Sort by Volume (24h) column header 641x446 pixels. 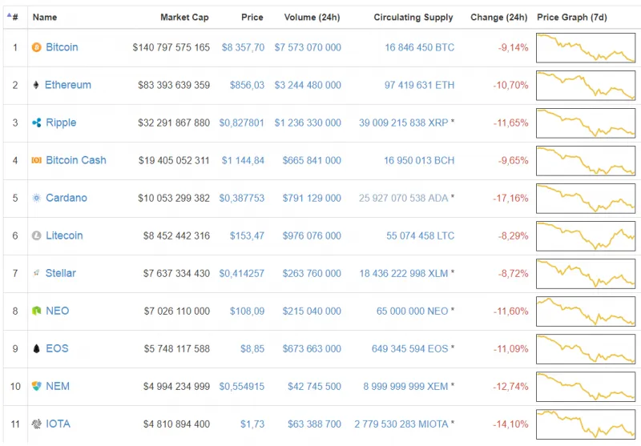[x=312, y=17]
